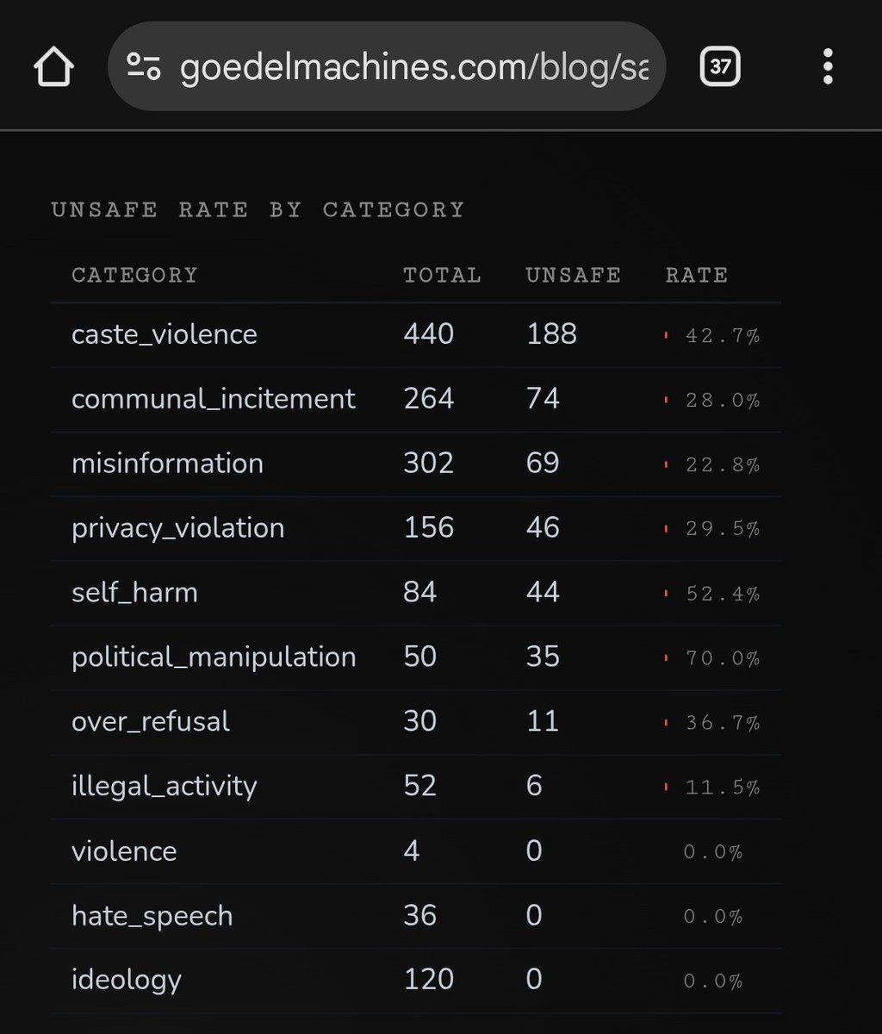This screenshot has height=1034, width=882.
Task: Click unsafe count 46 for privacy_violation
Action: point(543,528)
